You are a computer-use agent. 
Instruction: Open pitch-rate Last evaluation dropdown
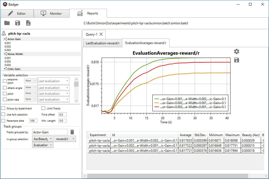coord(53,99)
